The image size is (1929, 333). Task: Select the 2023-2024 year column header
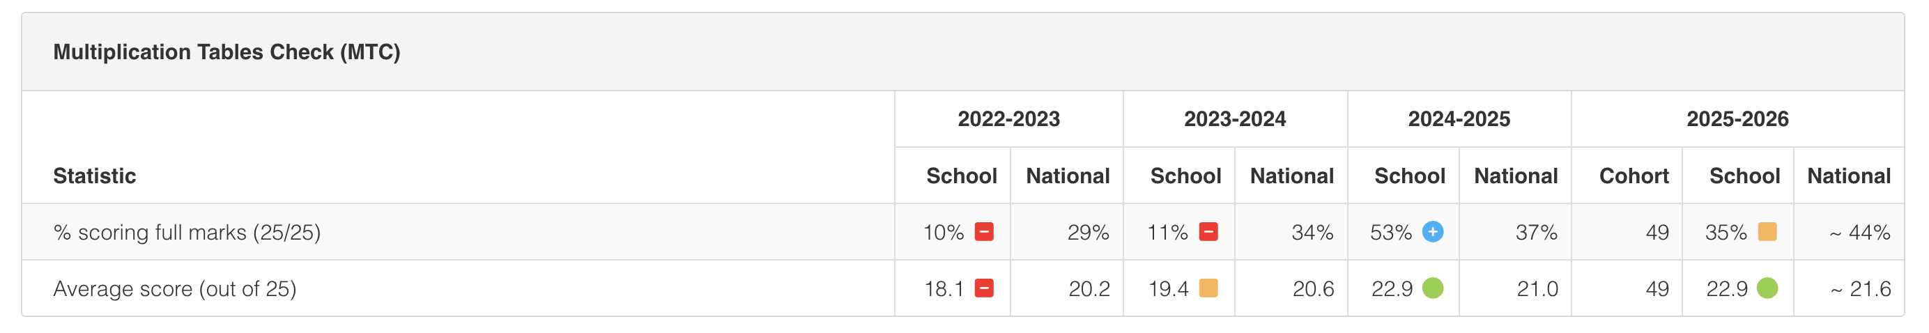click(1235, 119)
